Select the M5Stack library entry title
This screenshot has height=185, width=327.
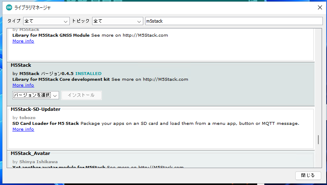point(21,65)
